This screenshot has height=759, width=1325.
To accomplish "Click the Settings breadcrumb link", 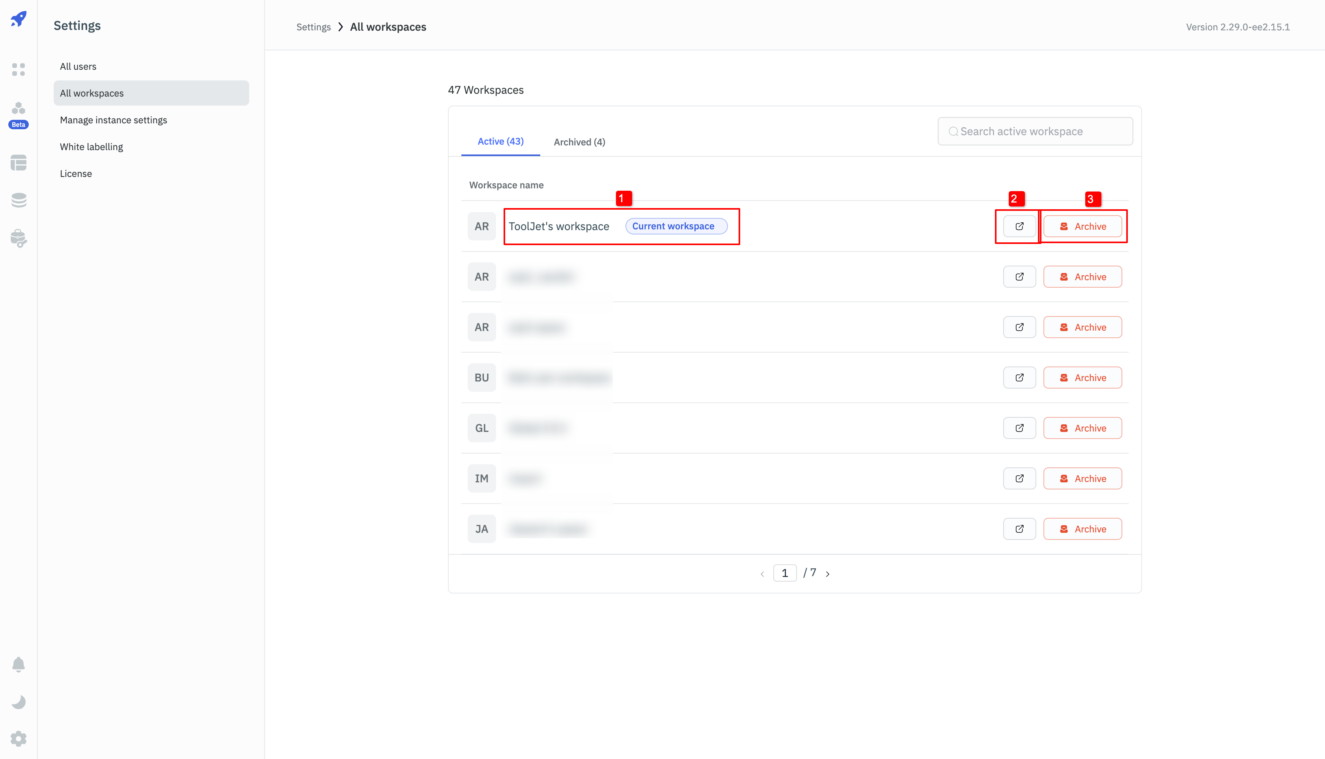I will (313, 27).
